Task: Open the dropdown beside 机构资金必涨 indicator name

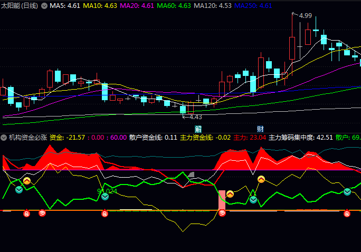Action: click(4, 138)
